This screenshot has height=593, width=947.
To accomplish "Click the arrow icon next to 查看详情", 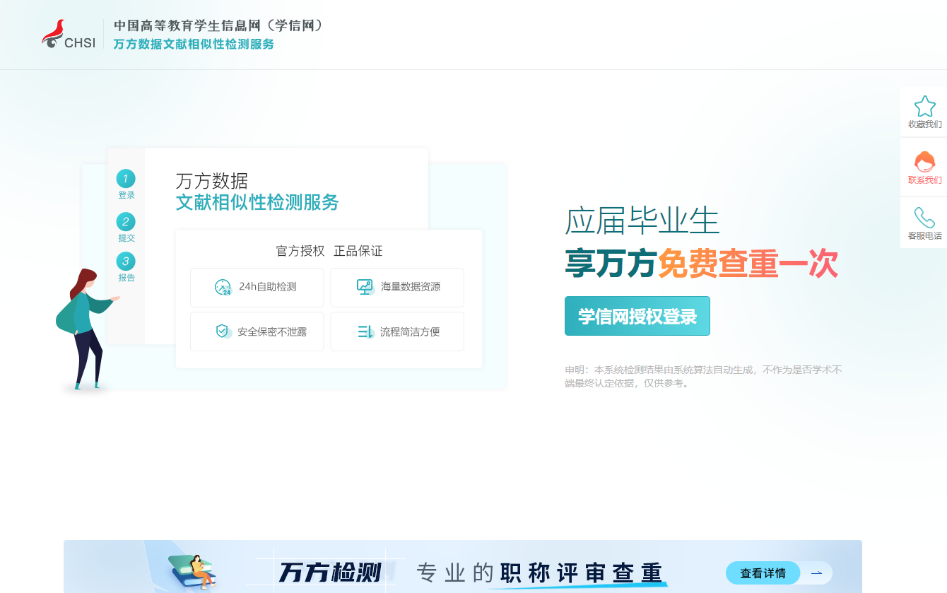I will (x=816, y=573).
